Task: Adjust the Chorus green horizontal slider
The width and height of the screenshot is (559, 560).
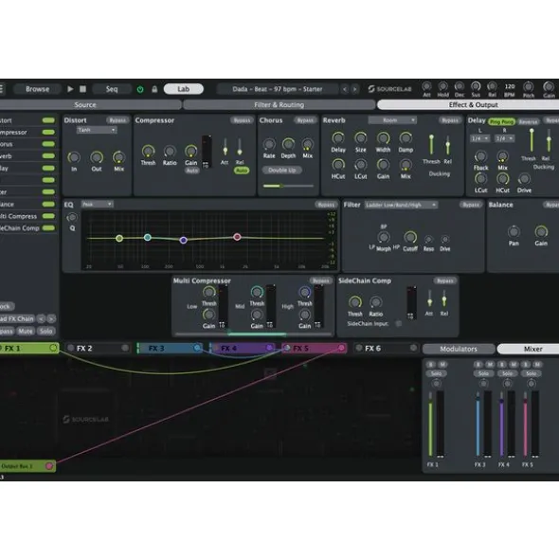Action: (x=288, y=186)
